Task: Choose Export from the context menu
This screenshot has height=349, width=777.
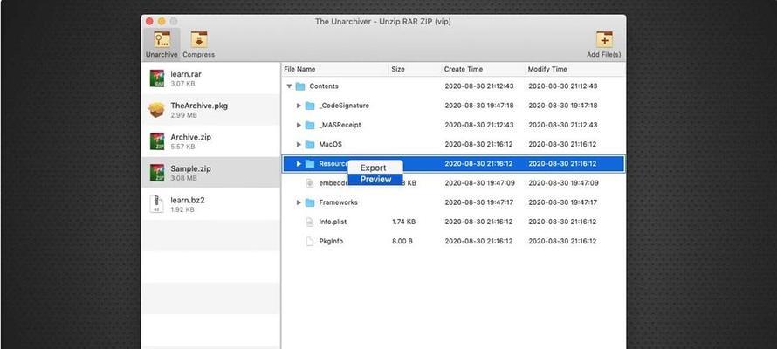Action: [x=375, y=168]
